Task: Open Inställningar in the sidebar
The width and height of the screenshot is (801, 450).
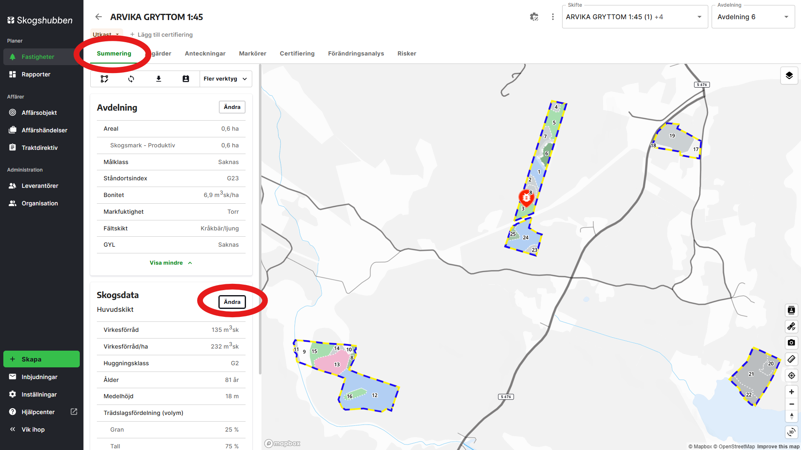Action: [42, 394]
